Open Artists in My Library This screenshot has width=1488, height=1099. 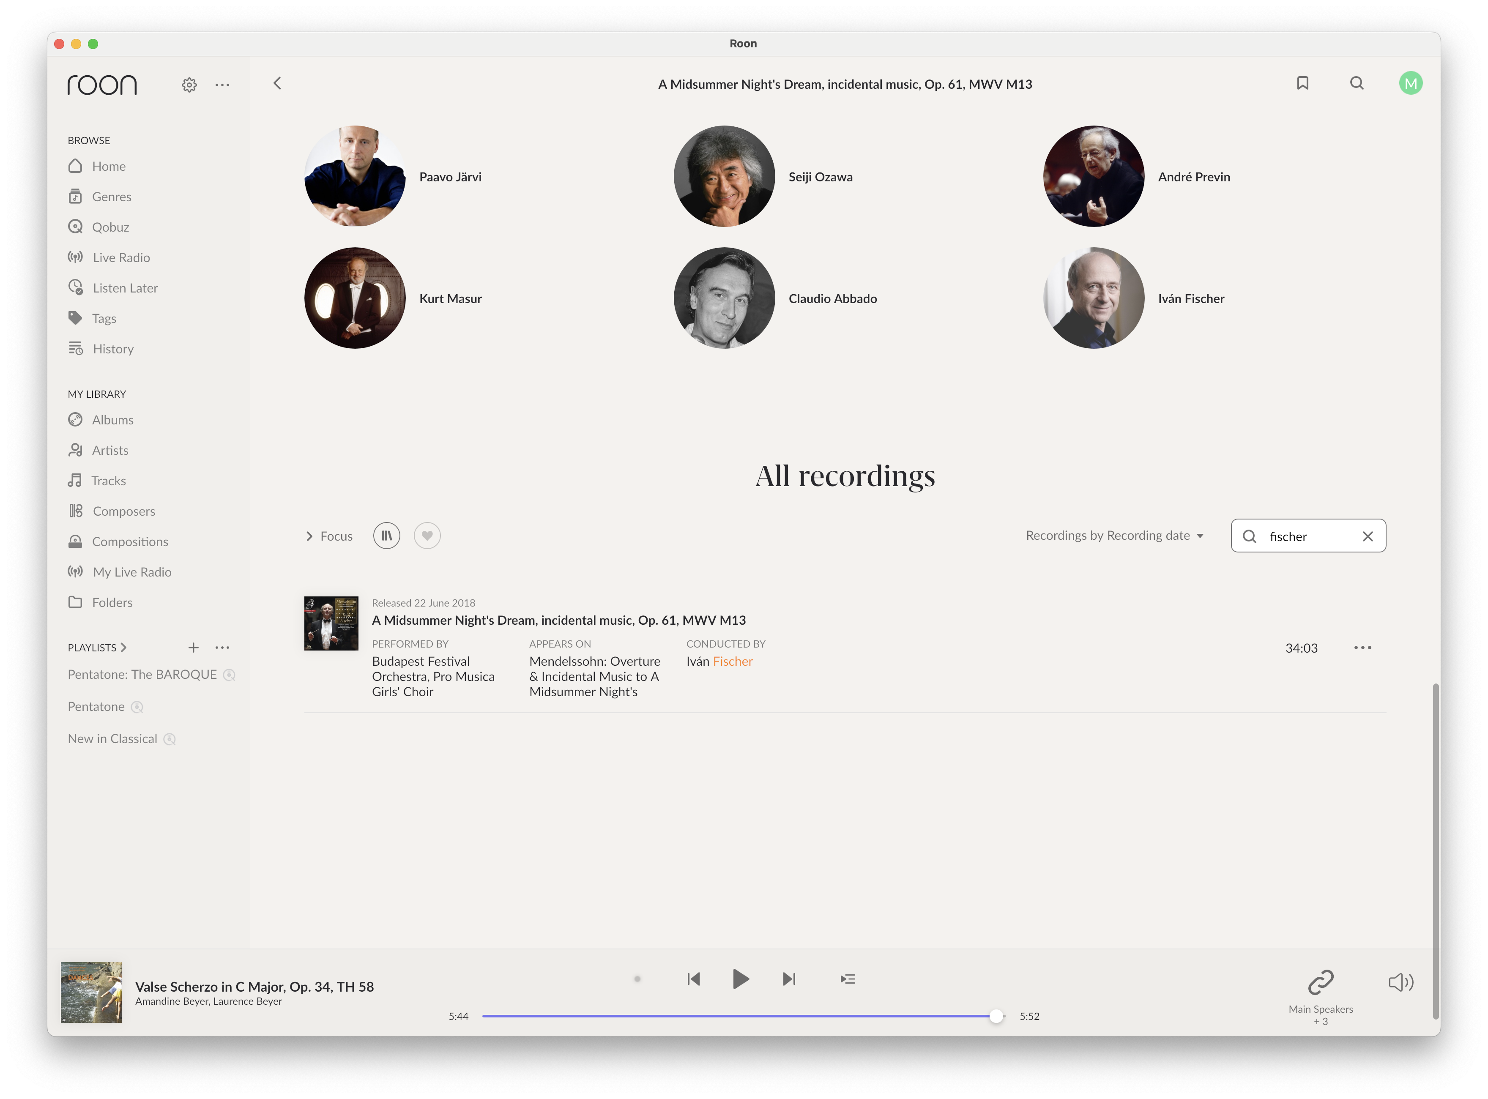tap(98, 450)
